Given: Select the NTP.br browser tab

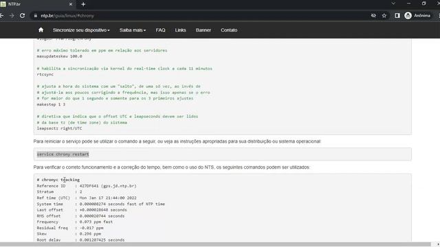Looking at the screenshot, I should (36, 4).
